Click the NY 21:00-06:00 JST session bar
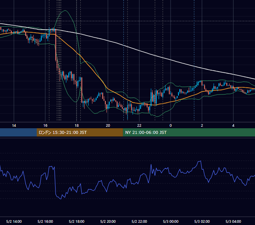255x225 pixels. (x=189, y=132)
